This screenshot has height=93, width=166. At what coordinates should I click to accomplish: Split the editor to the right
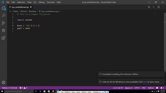pos(158,7)
